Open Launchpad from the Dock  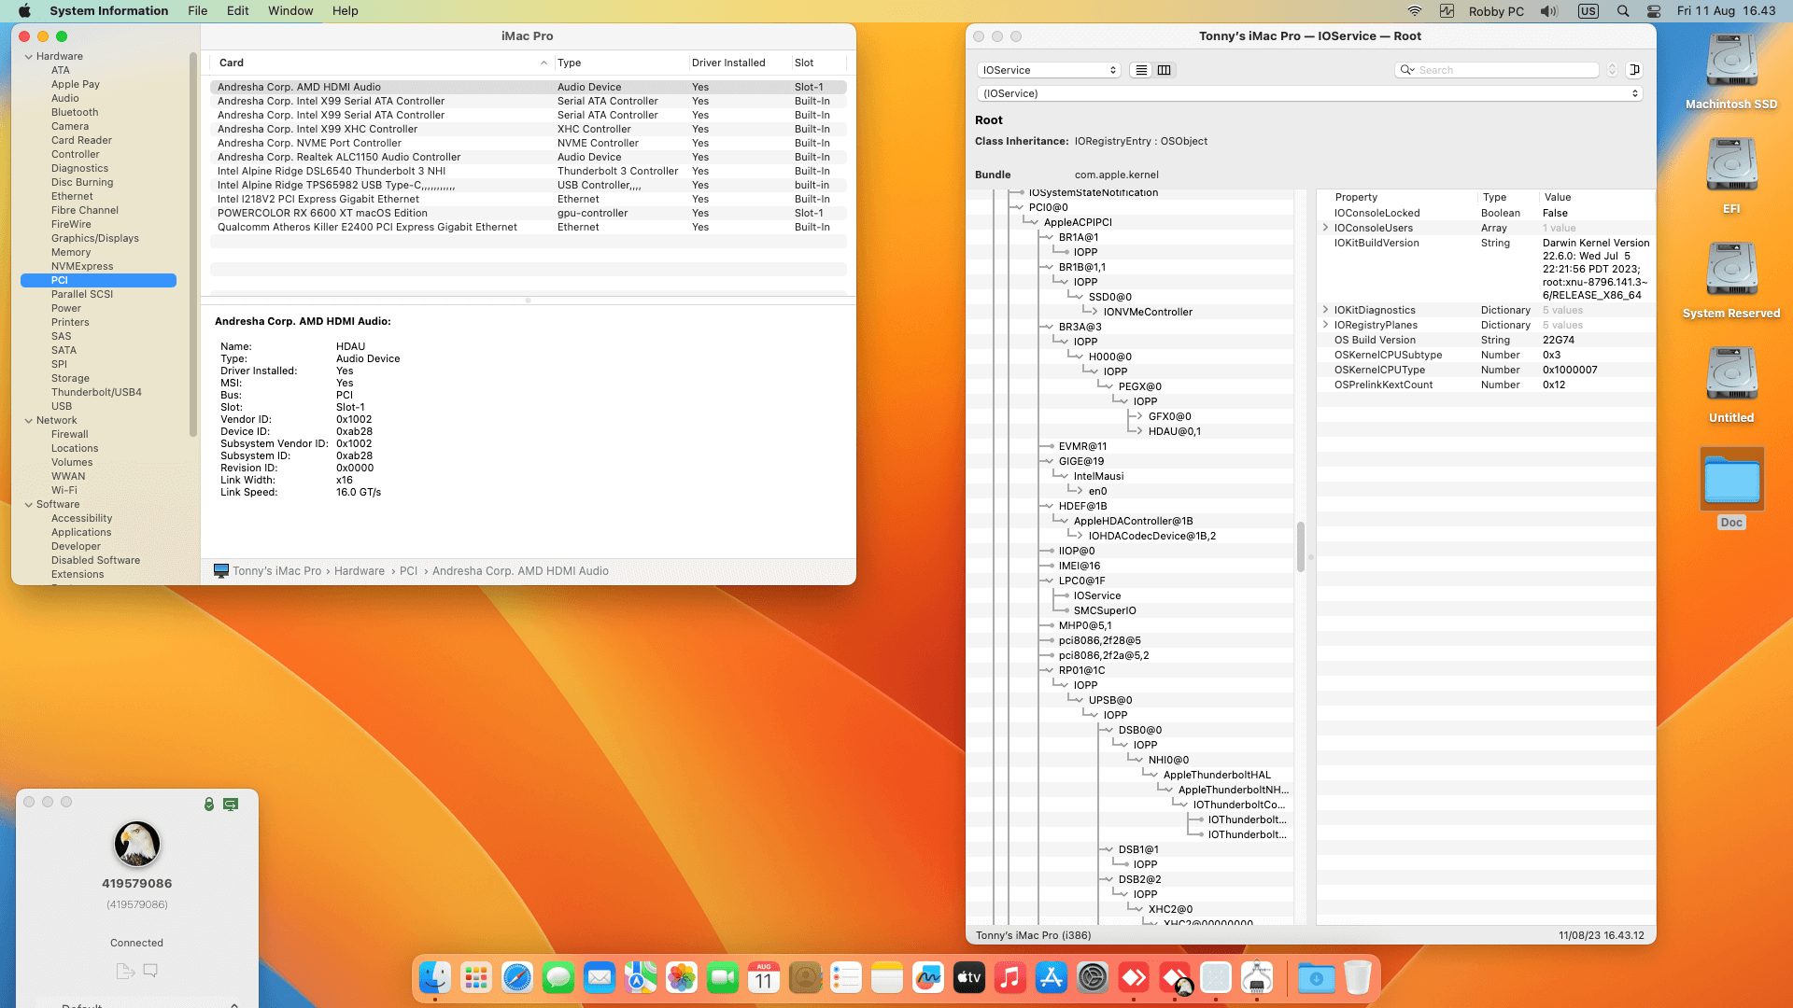[x=476, y=977]
